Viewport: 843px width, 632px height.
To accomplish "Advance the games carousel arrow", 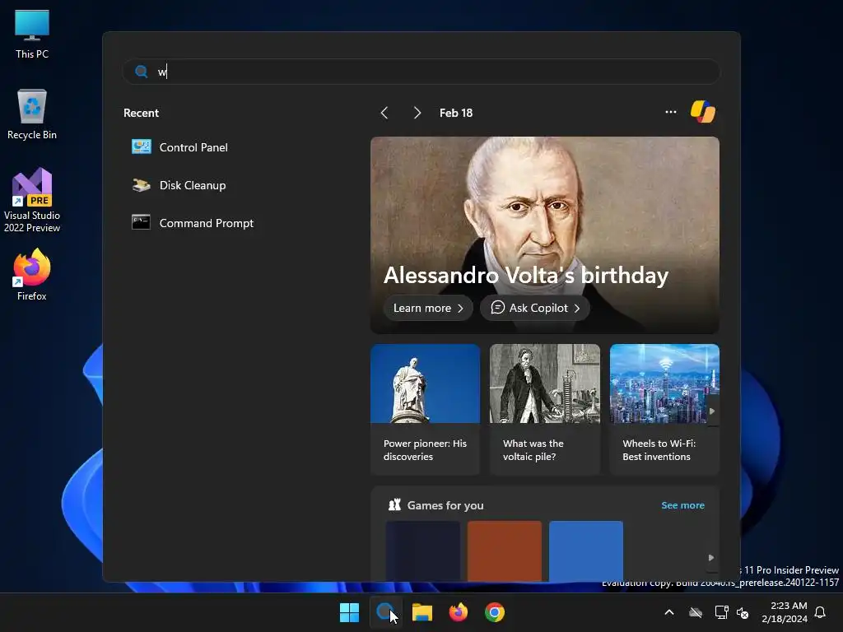I will (711, 558).
